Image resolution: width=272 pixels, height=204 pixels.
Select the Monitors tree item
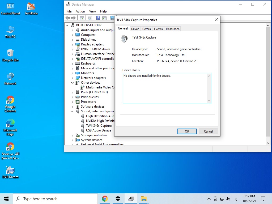[87, 73]
